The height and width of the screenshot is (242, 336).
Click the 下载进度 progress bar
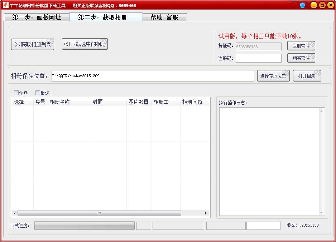(x=85, y=226)
